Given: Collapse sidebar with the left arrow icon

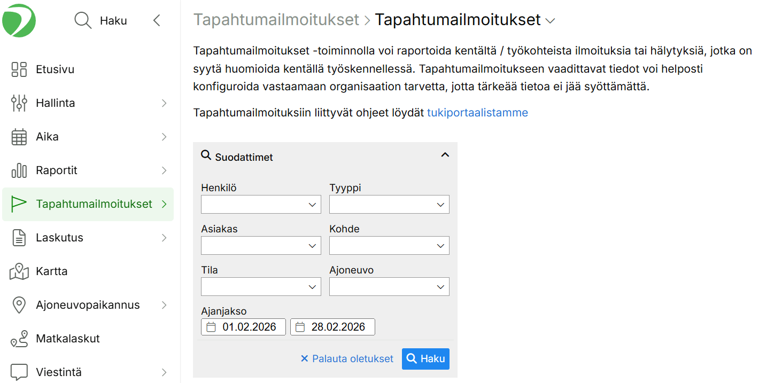Looking at the screenshot, I should (x=157, y=21).
